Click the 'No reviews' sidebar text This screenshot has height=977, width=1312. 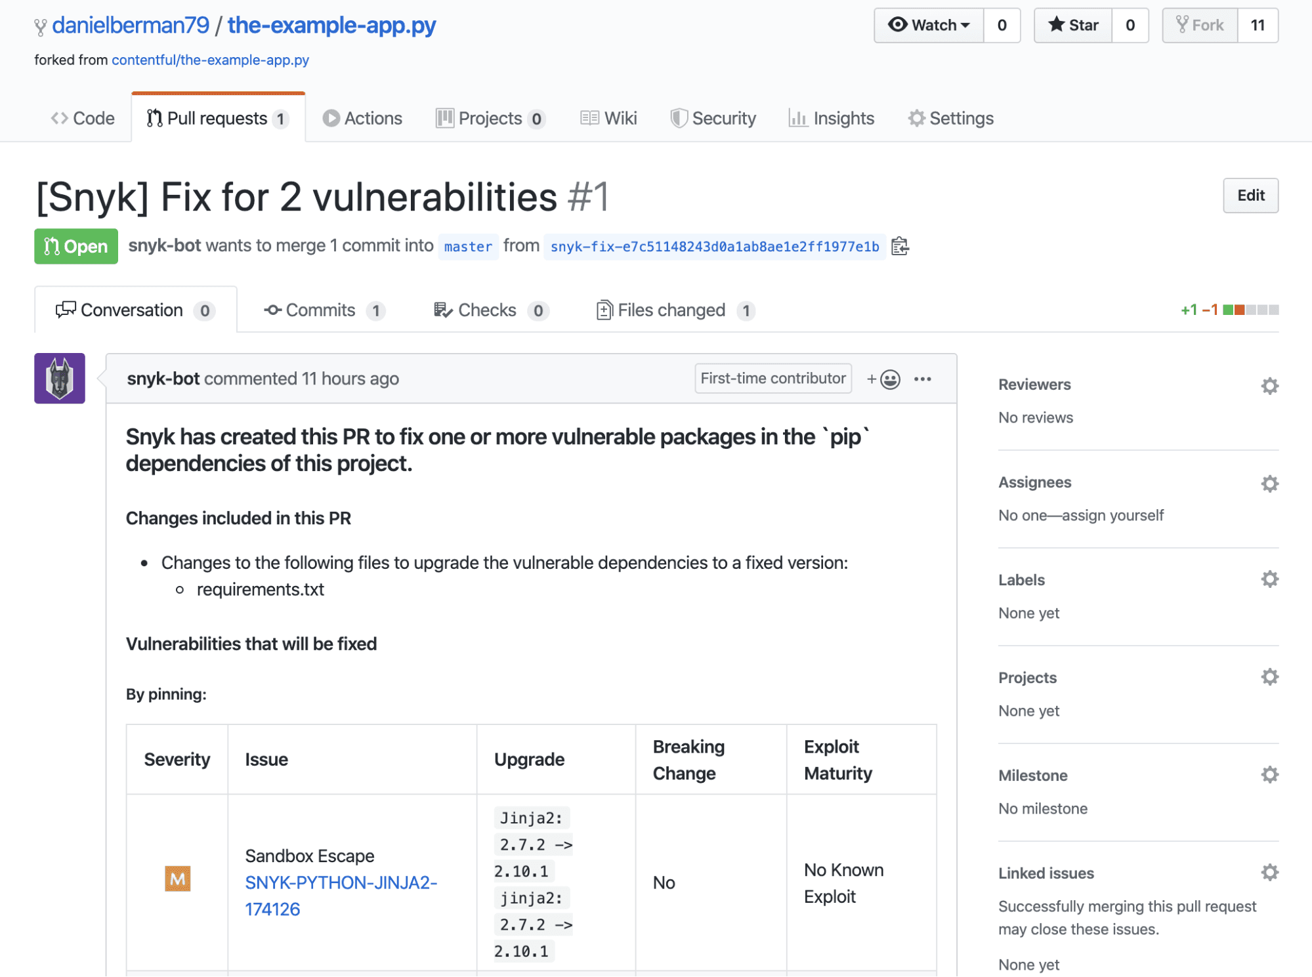point(1036,418)
